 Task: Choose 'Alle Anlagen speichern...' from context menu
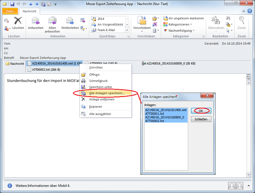(x=107, y=93)
